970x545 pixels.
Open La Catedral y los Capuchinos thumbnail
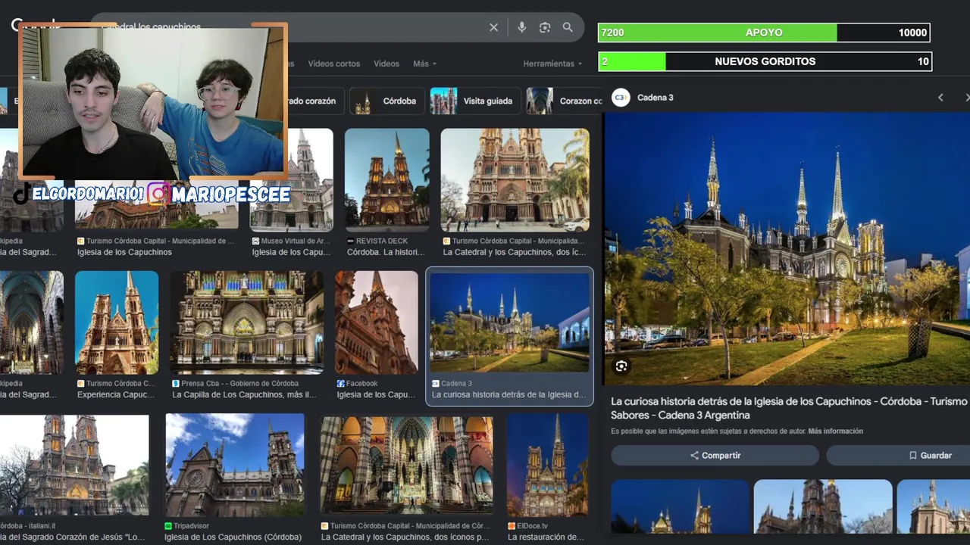[515, 179]
